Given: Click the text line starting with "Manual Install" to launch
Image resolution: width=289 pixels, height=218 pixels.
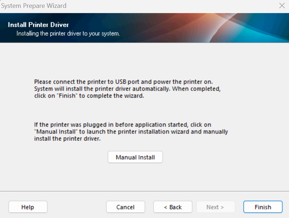Looking at the screenshot, I should (131, 132).
